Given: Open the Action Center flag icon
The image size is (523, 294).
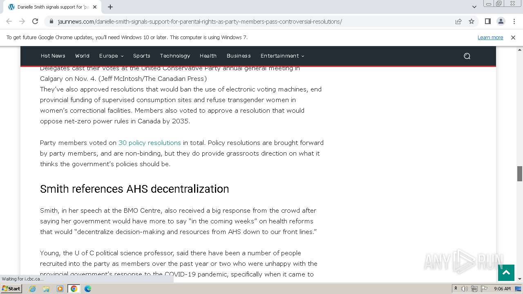Looking at the screenshot, I should pyautogui.click(x=484, y=289).
